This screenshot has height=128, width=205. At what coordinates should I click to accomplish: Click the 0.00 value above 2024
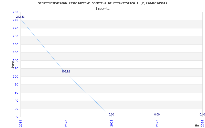coord(202,114)
